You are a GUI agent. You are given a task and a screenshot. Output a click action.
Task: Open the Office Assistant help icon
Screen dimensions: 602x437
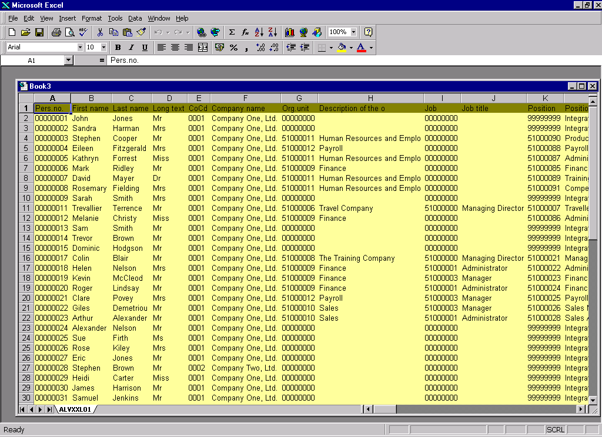click(368, 32)
